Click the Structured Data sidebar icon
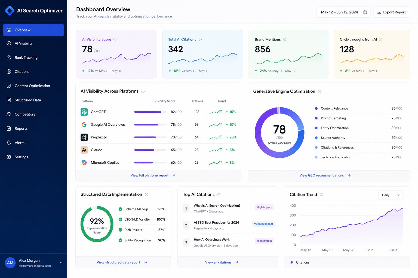This screenshot has height=278, width=418. pyautogui.click(x=9, y=100)
